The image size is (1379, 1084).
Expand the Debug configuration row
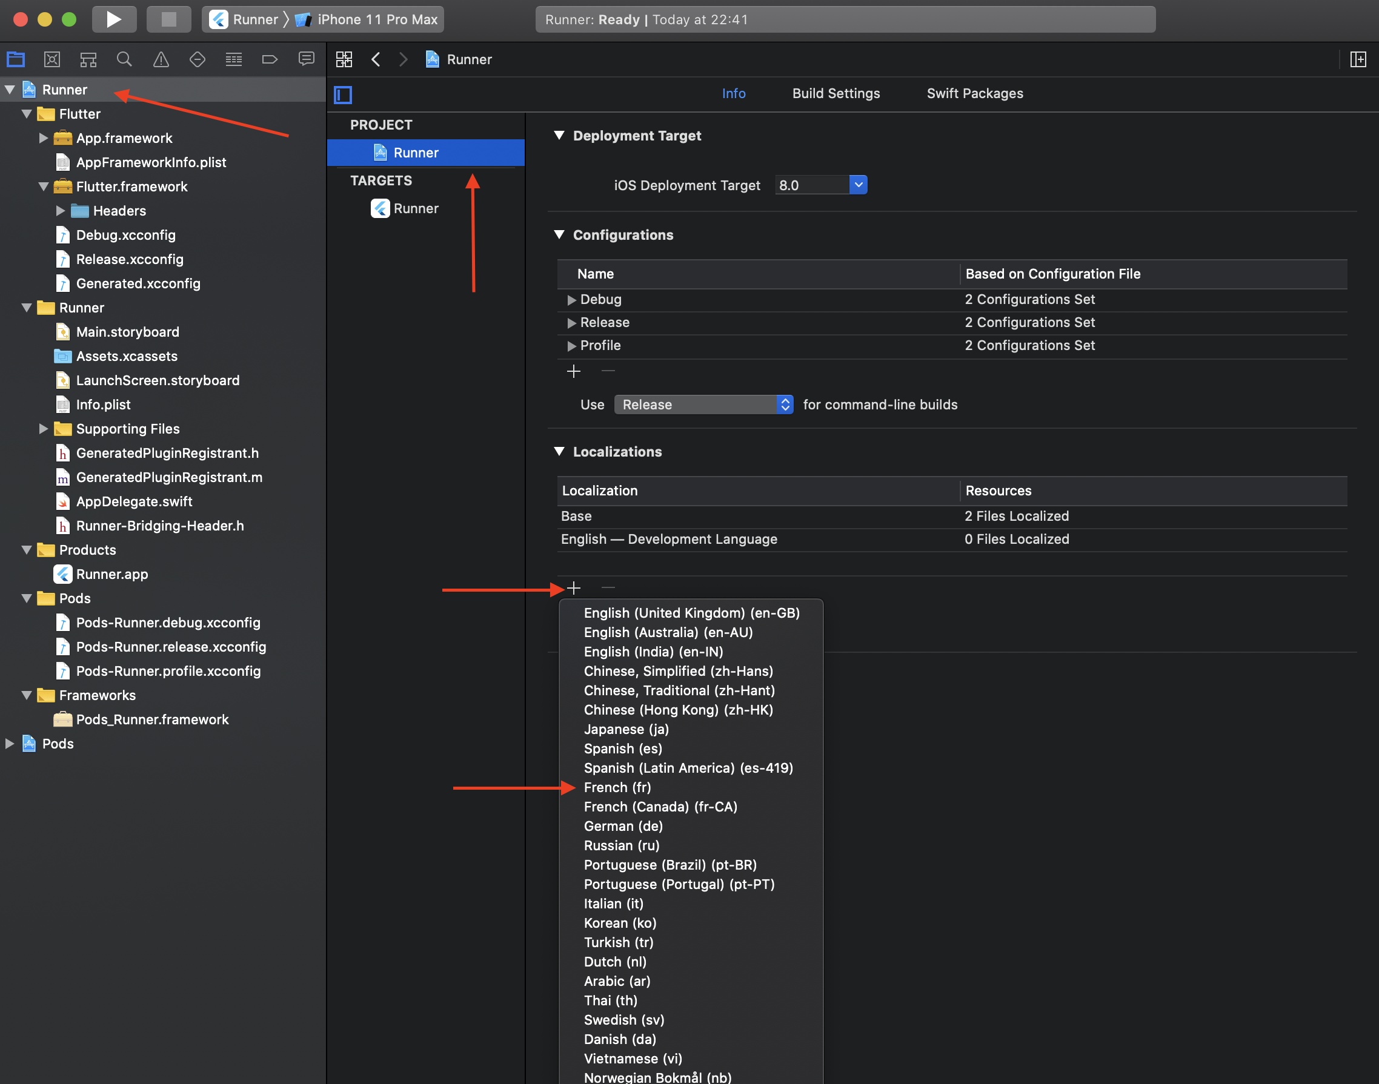tap(571, 299)
